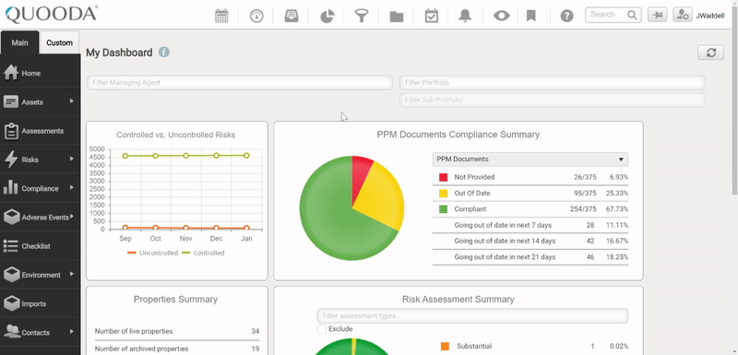The height and width of the screenshot is (355, 738).
Task: Click the Filter Managing Agent field
Action: click(240, 83)
